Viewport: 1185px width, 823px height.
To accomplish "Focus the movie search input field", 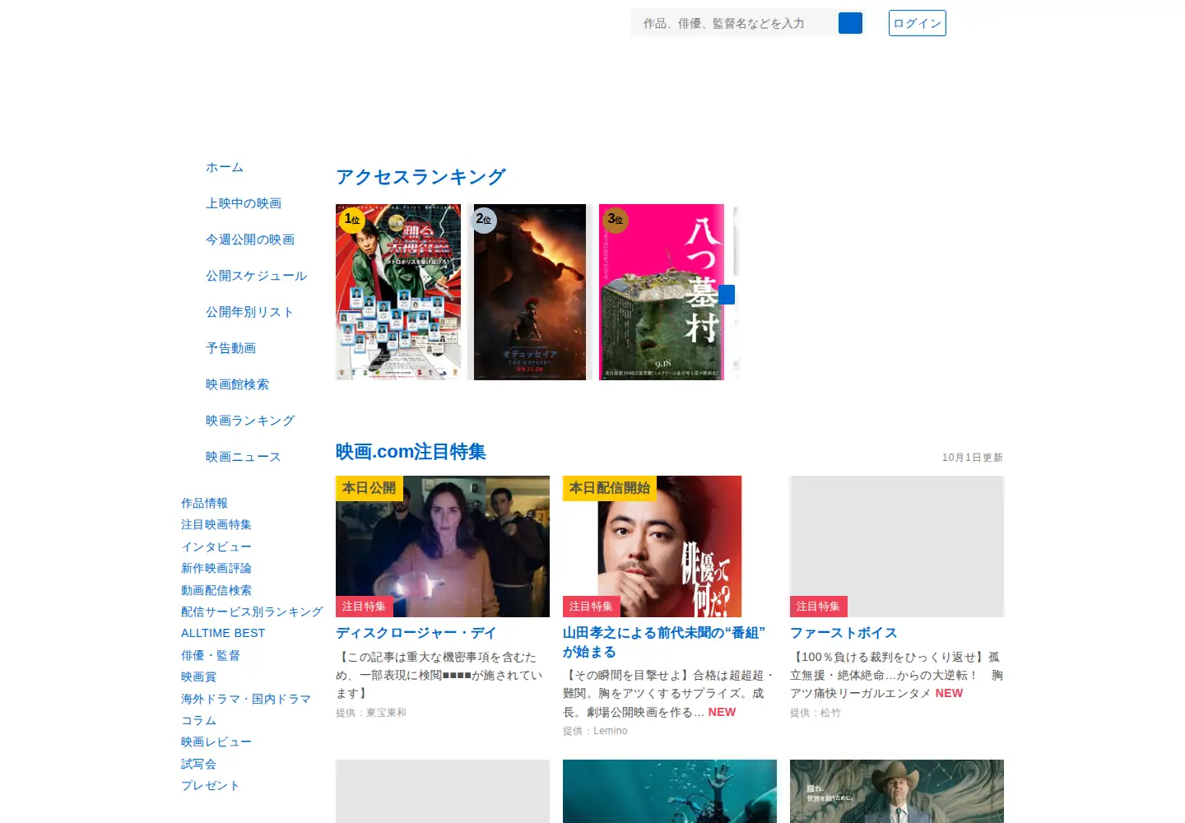I will pyautogui.click(x=734, y=23).
